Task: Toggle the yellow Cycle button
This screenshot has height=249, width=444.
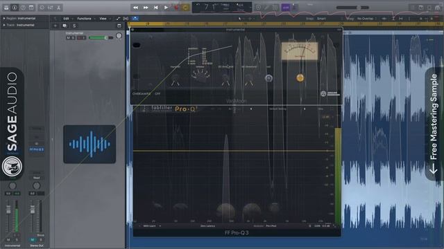Action: coord(186,8)
